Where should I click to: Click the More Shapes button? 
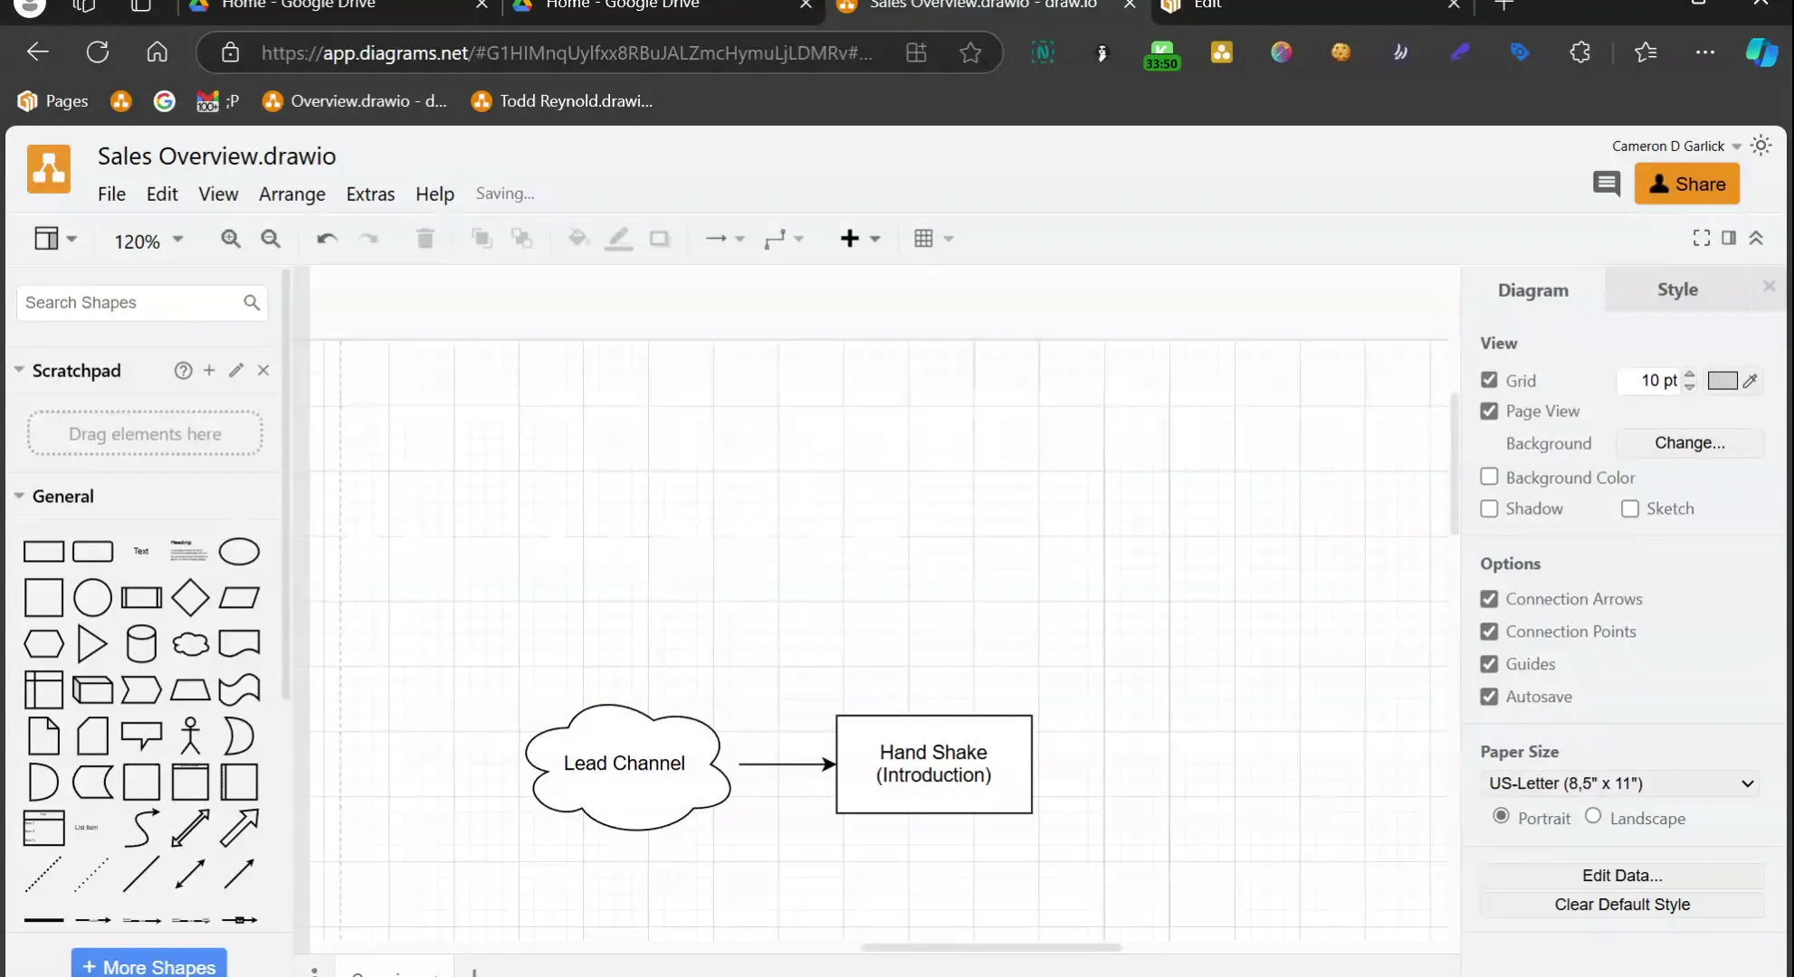[x=148, y=966]
